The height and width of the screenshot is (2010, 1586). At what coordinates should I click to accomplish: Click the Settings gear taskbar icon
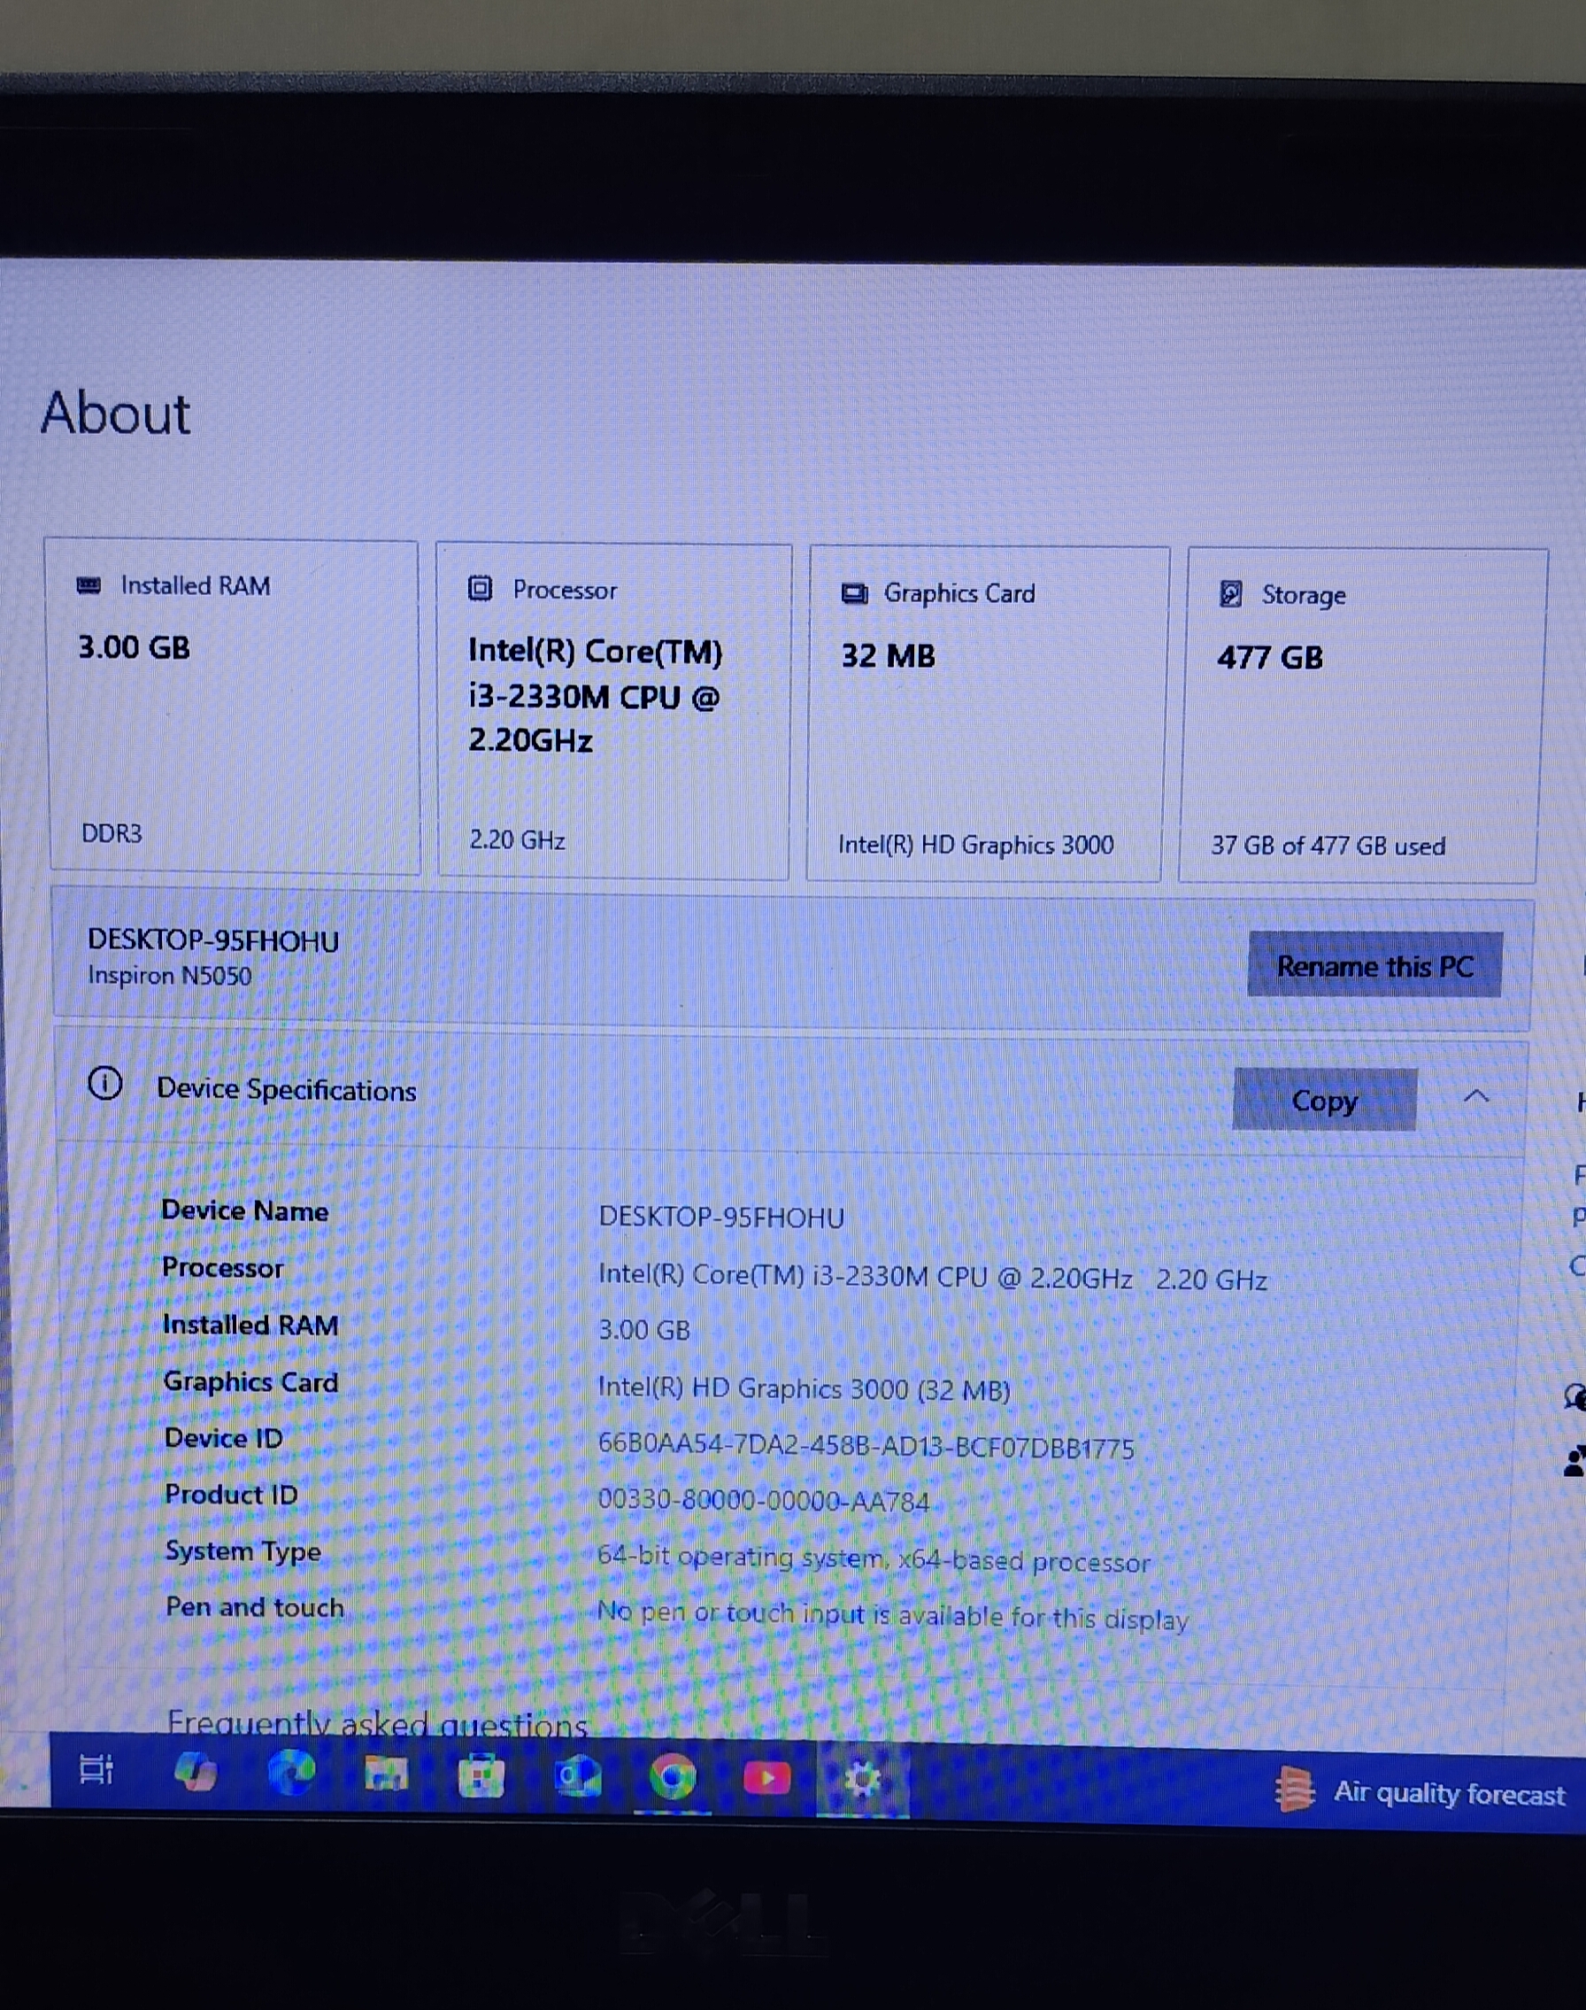click(863, 1781)
